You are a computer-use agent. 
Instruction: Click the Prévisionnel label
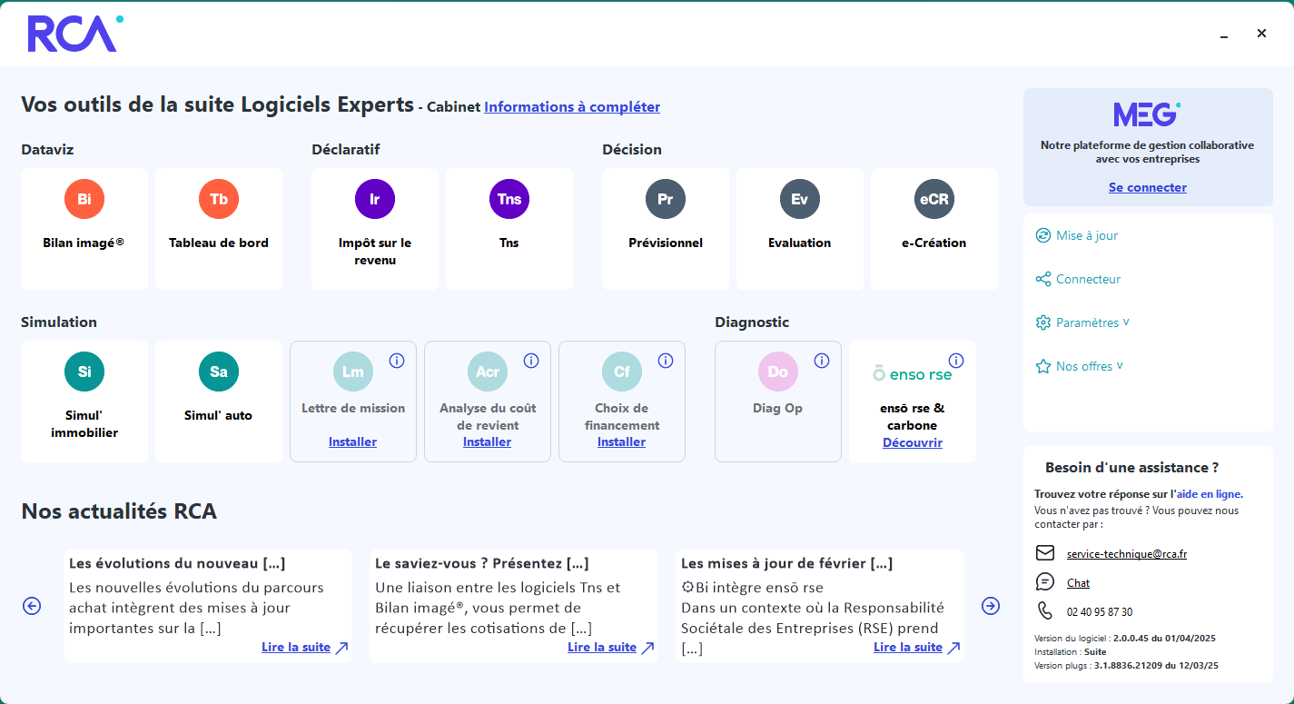(666, 243)
